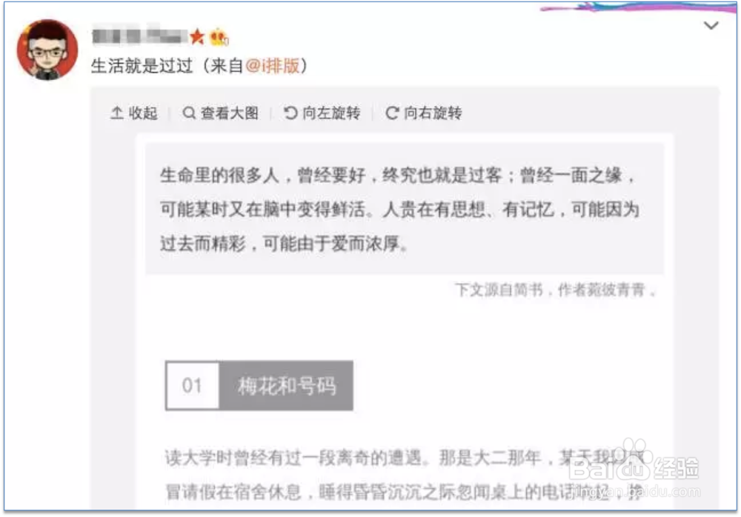Click the post text 生活就是过过
Screen dimensions: 741x517
coord(142,66)
